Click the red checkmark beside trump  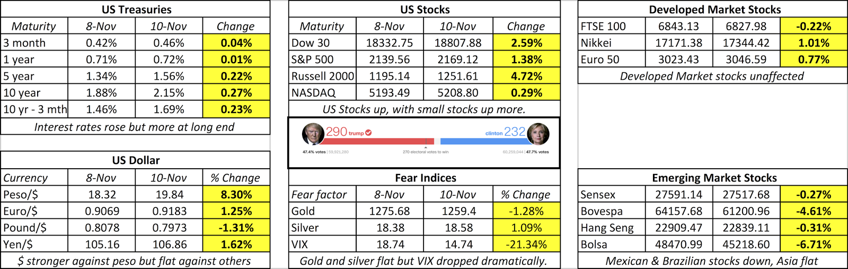point(368,133)
